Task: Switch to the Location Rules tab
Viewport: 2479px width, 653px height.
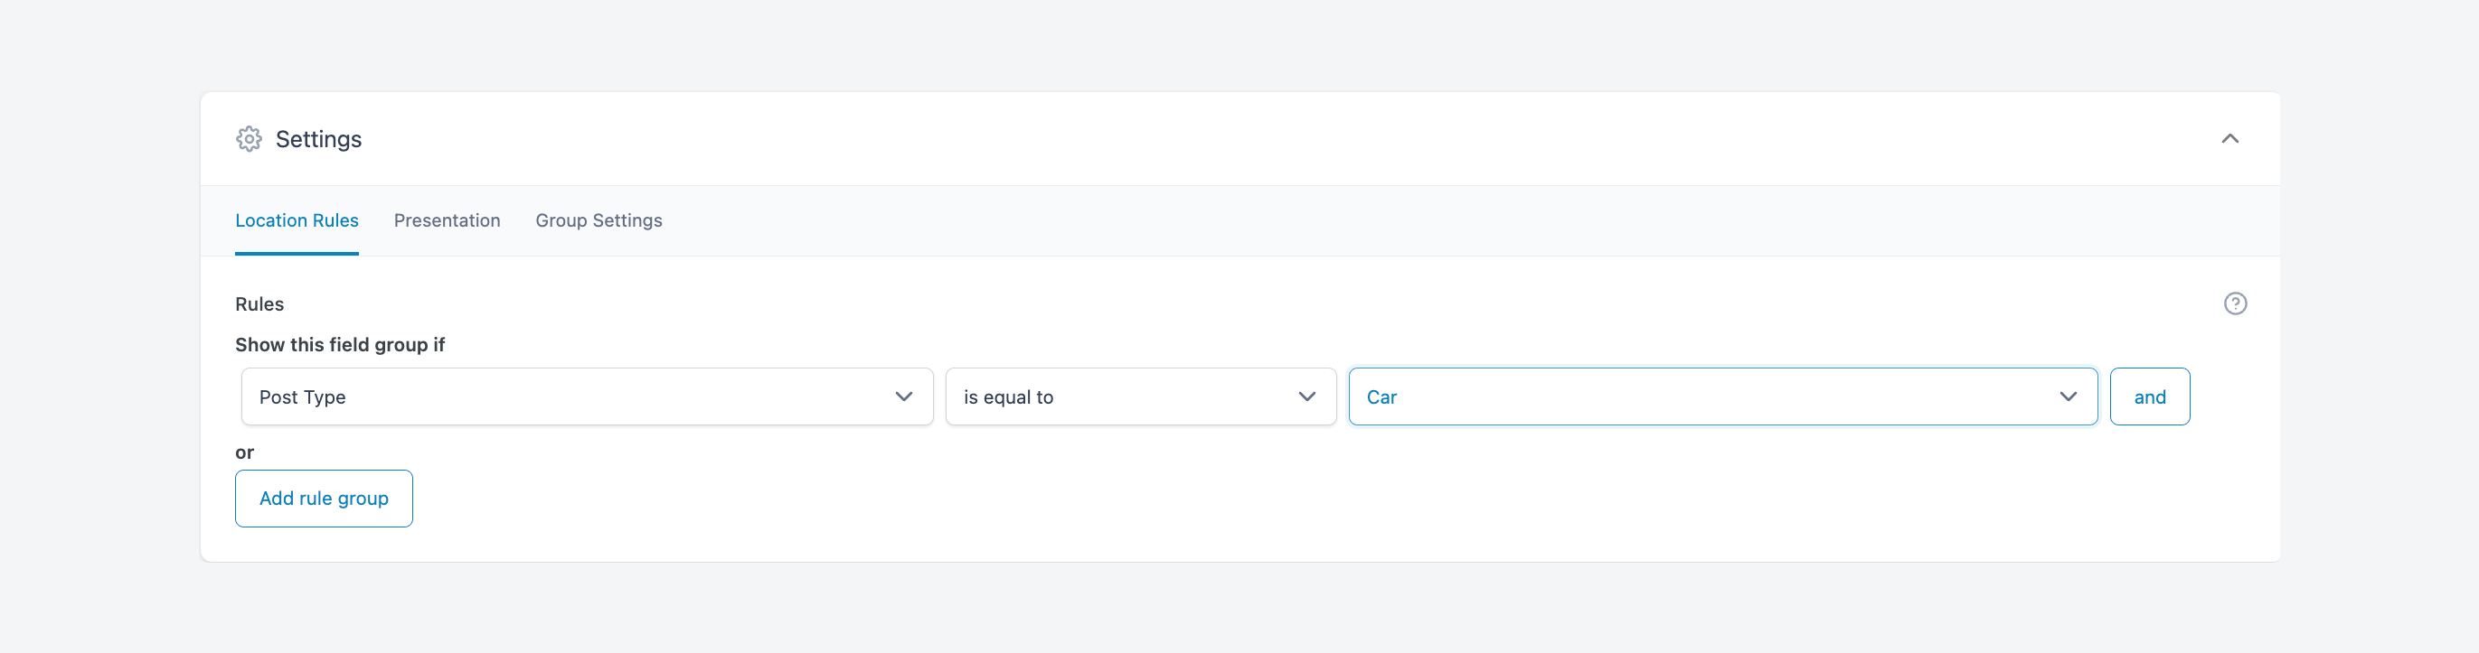Action: tap(297, 220)
